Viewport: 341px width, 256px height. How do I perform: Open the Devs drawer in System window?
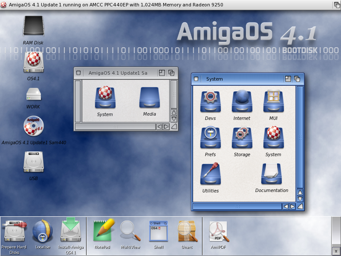[x=210, y=102]
